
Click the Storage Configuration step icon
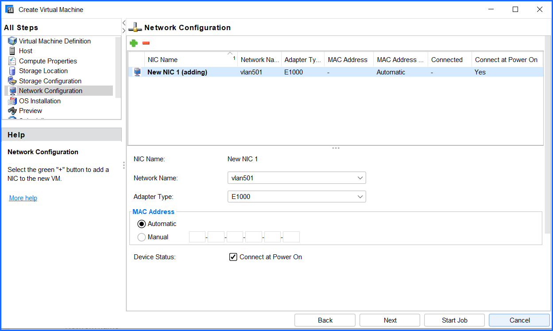(x=12, y=81)
